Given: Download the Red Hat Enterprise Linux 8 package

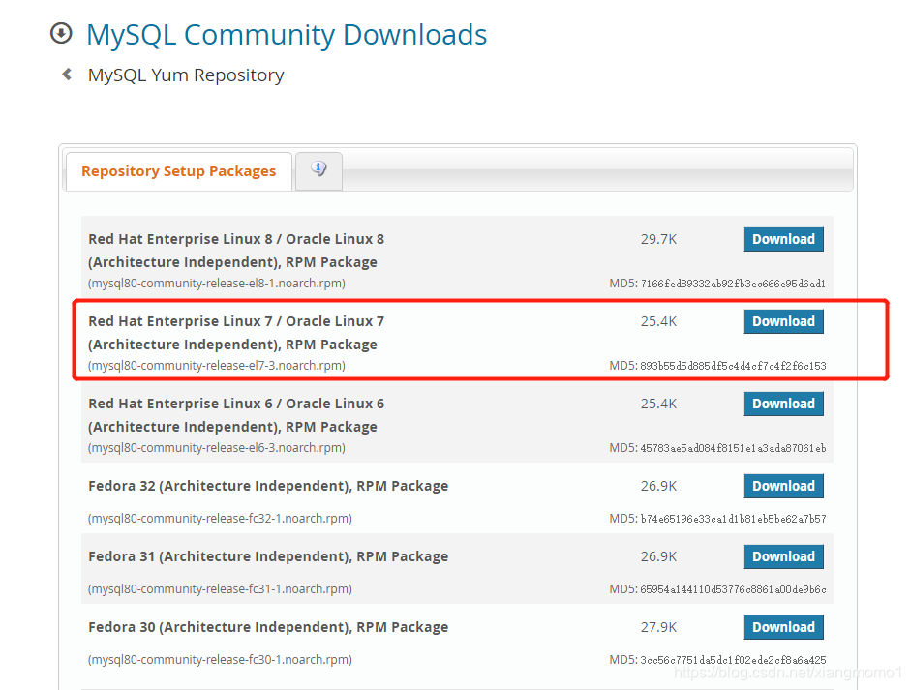Looking at the screenshot, I should point(783,239).
